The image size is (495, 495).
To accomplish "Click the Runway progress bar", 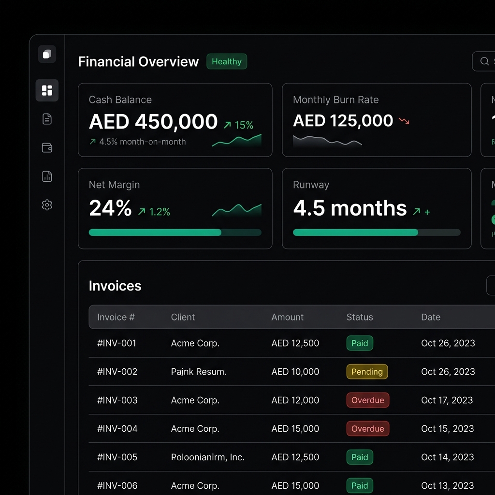I will point(377,233).
